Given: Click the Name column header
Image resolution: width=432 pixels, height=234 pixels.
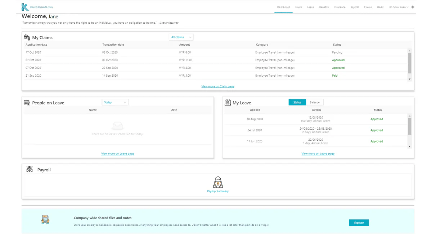Looking at the screenshot, I should pos(93,110).
